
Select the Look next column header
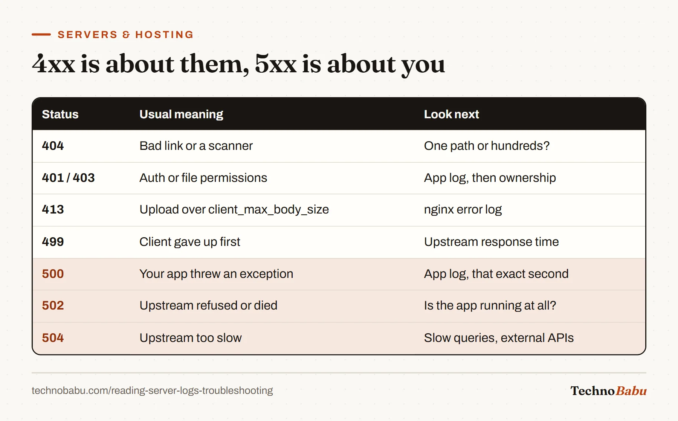(451, 114)
